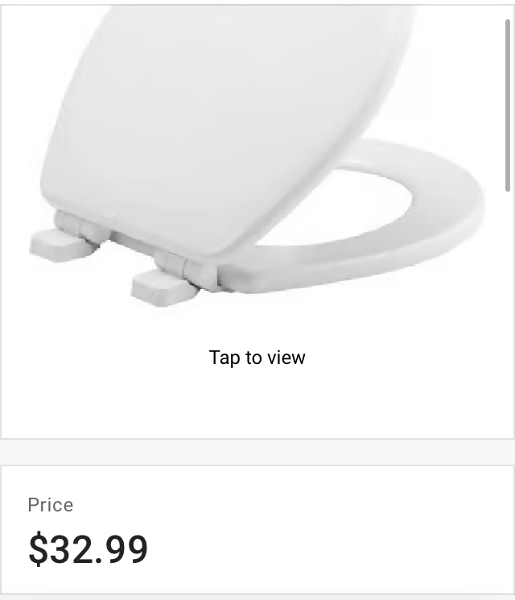Click blank space right of the $32.99 price
515x600 pixels.
[x=329, y=549]
